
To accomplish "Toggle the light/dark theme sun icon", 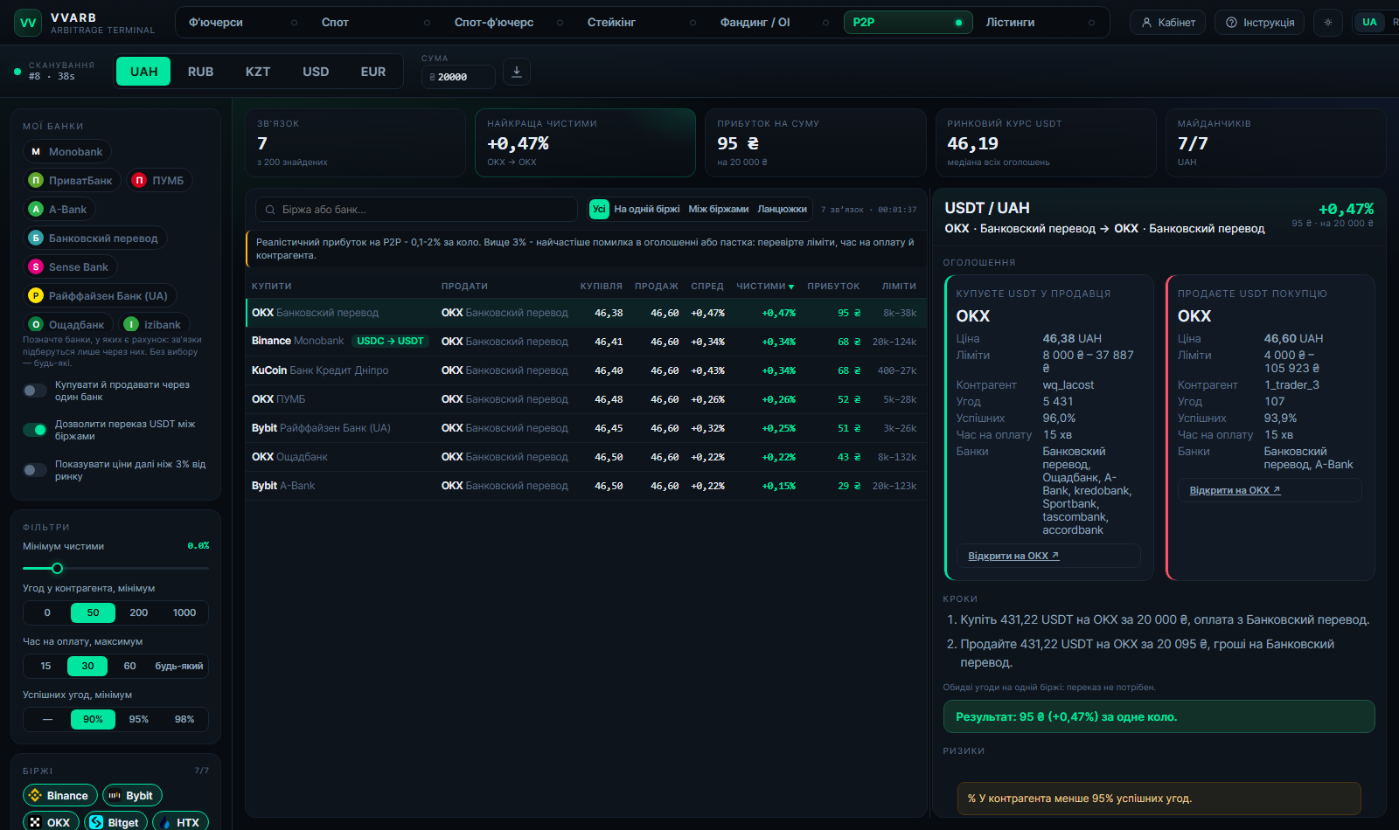I will (1328, 23).
